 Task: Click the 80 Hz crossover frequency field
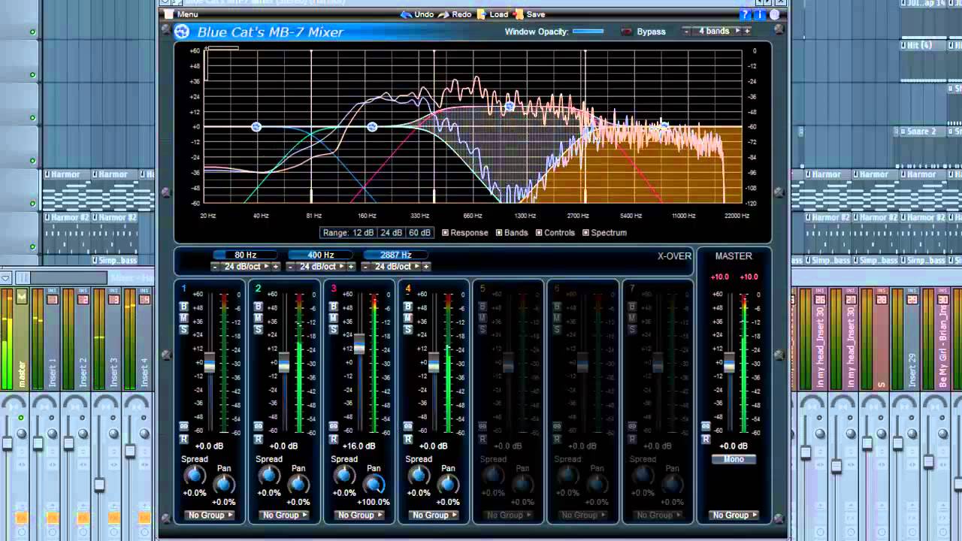tap(245, 255)
